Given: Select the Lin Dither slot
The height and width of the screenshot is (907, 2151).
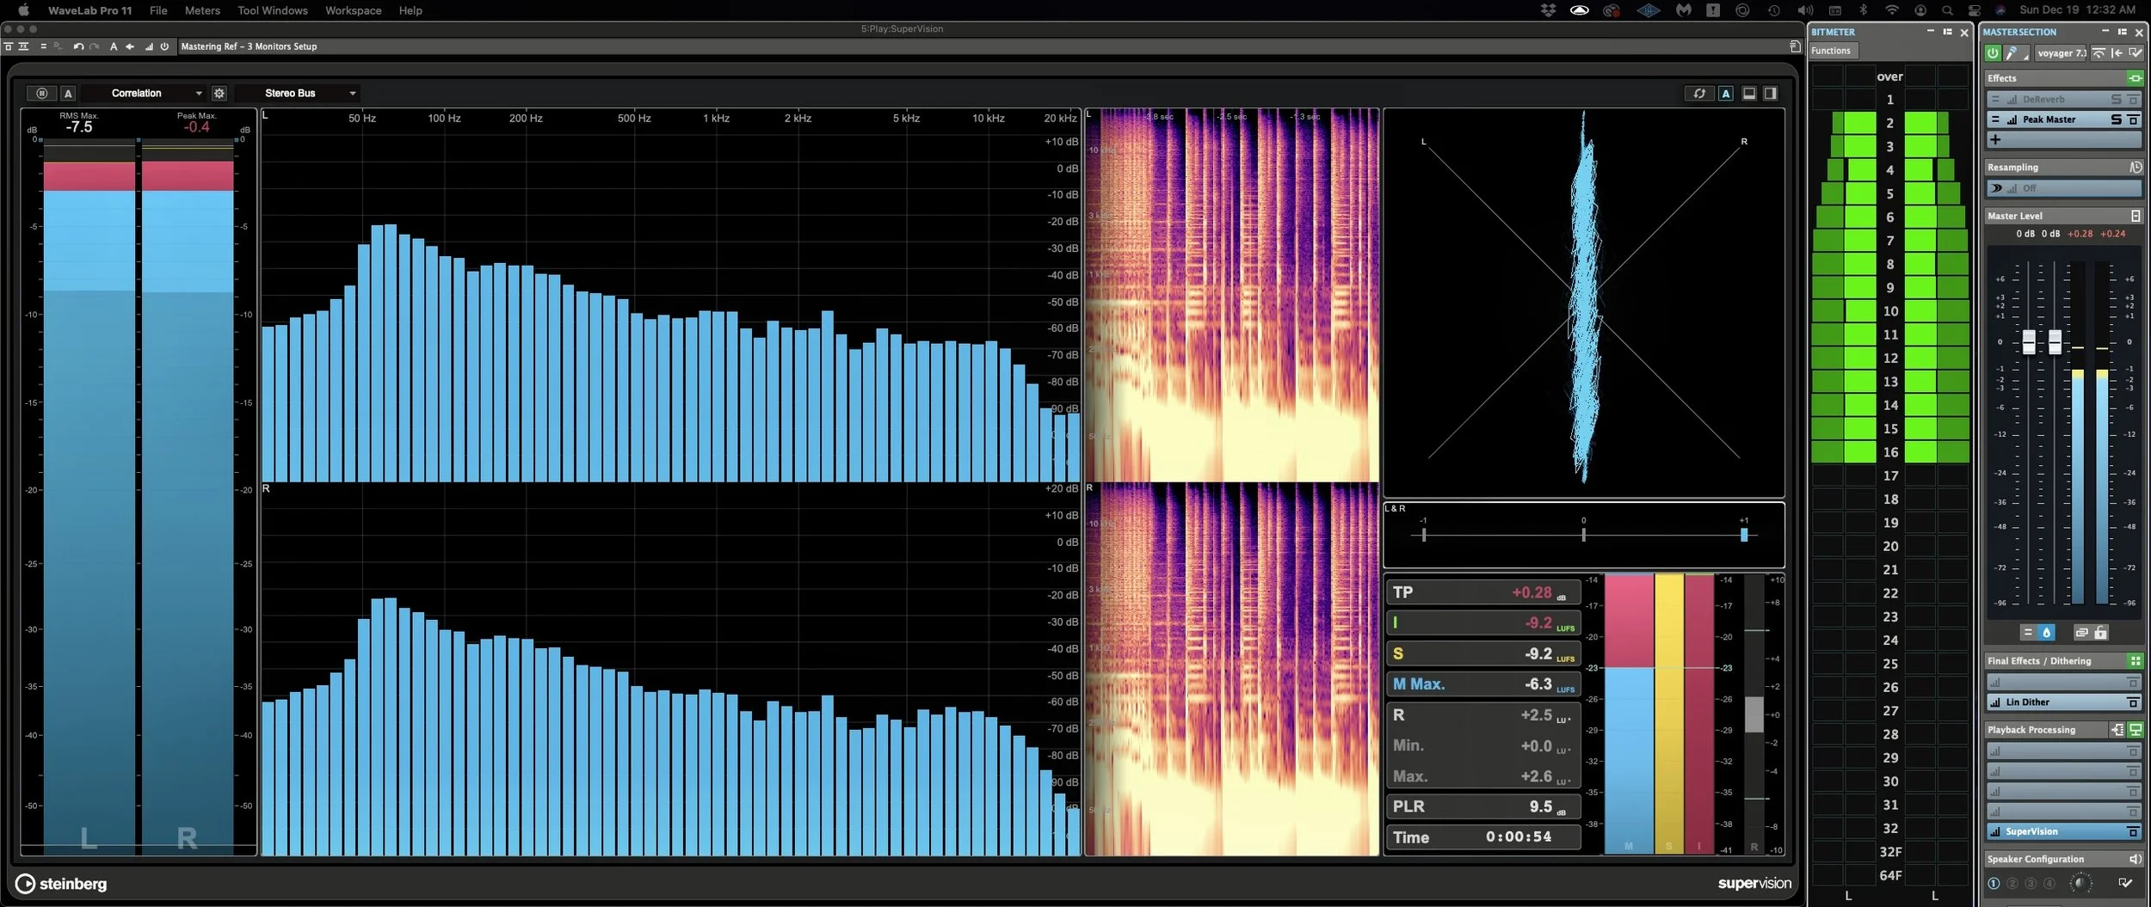Looking at the screenshot, I should tap(2063, 702).
